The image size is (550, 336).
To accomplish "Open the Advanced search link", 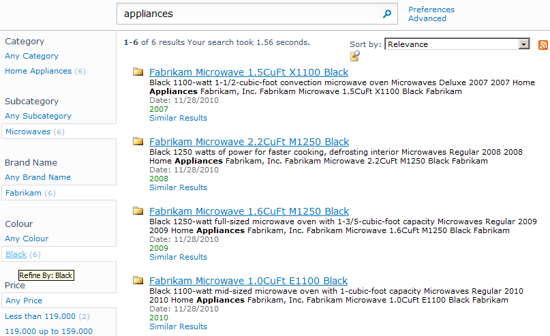I will 427,18.
